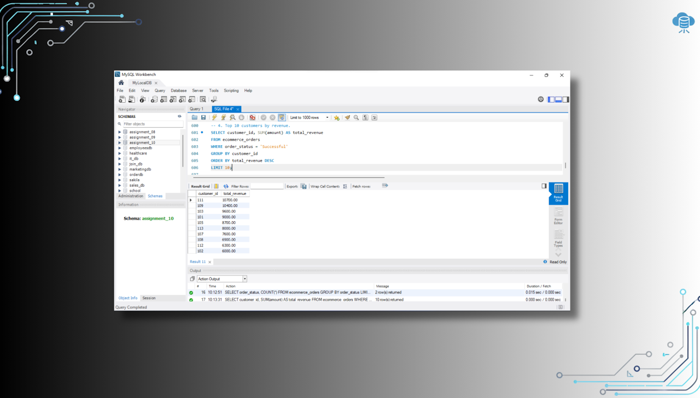Screen dimensions: 700x398
Task: Switch to the Query 1 tab
Action: [x=196, y=109]
